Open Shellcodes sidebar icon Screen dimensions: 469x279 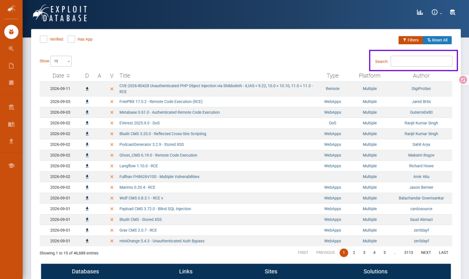pyautogui.click(x=11, y=83)
